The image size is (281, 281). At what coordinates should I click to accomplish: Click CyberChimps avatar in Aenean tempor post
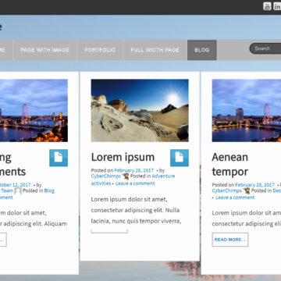point(247,190)
